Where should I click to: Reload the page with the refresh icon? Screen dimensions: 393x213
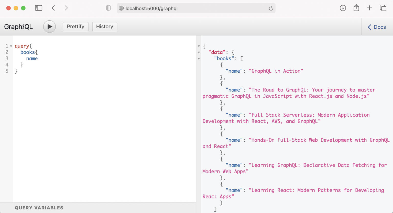click(271, 8)
